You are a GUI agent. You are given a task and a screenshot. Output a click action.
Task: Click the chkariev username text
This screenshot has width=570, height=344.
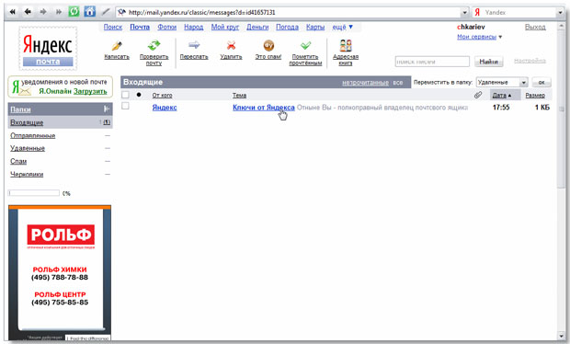471,27
